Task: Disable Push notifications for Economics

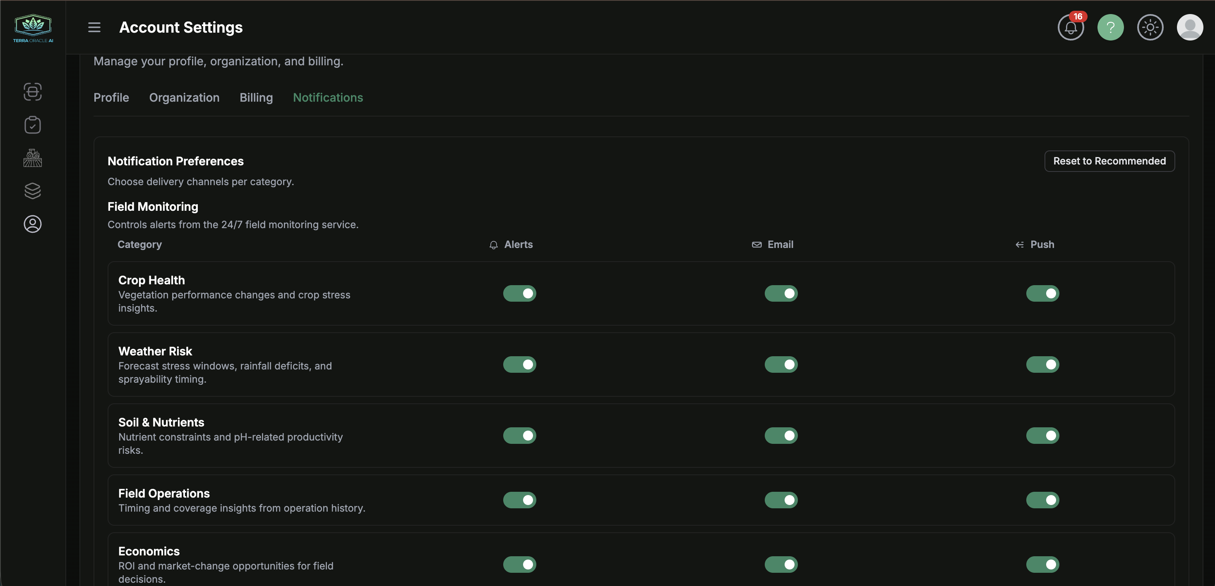Action: [x=1043, y=565]
